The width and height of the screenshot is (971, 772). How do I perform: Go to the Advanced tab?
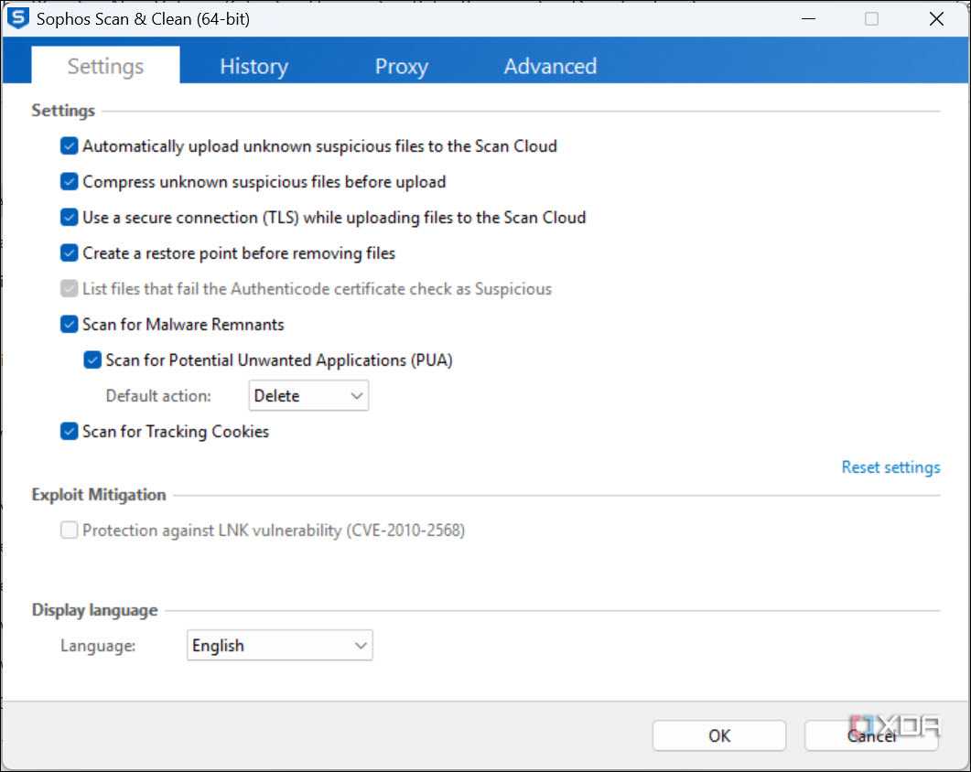pyautogui.click(x=550, y=66)
